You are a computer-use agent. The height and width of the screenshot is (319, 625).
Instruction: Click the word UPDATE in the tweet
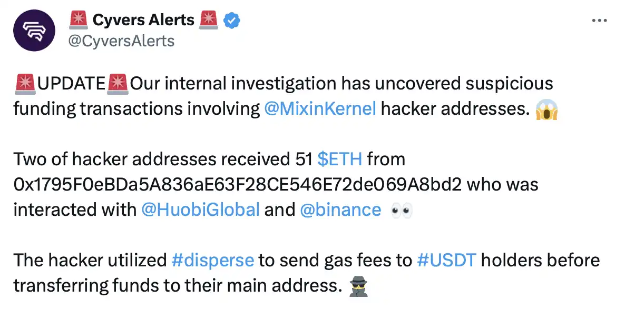click(x=71, y=84)
